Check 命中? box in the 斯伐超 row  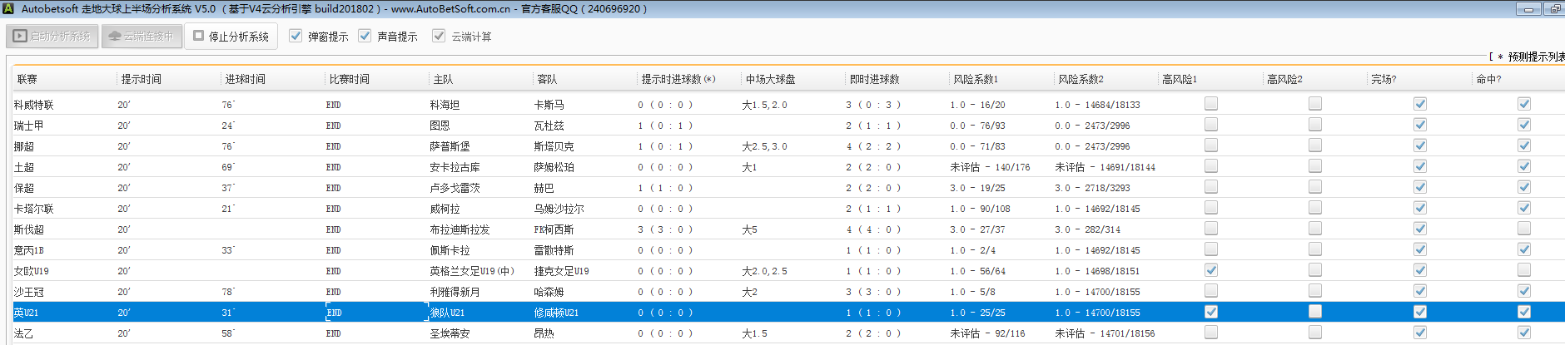coord(1523,229)
